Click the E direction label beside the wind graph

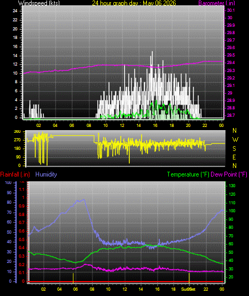coord(234,157)
